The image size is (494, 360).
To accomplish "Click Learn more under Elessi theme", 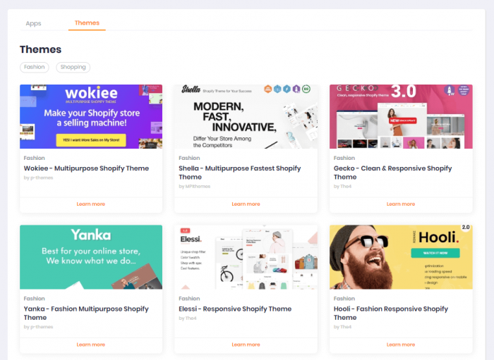I will coord(246,345).
